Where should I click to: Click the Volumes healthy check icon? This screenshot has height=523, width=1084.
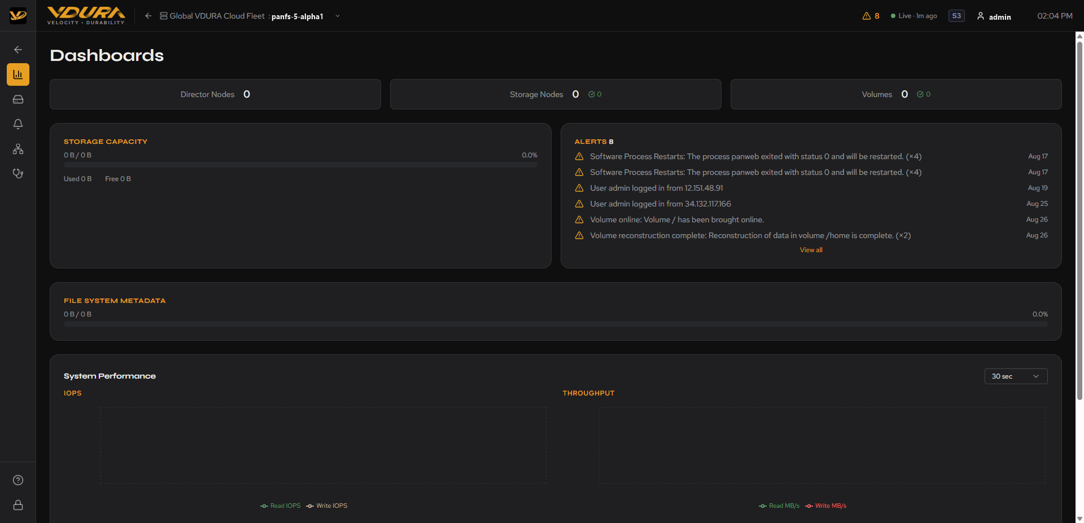(x=920, y=94)
